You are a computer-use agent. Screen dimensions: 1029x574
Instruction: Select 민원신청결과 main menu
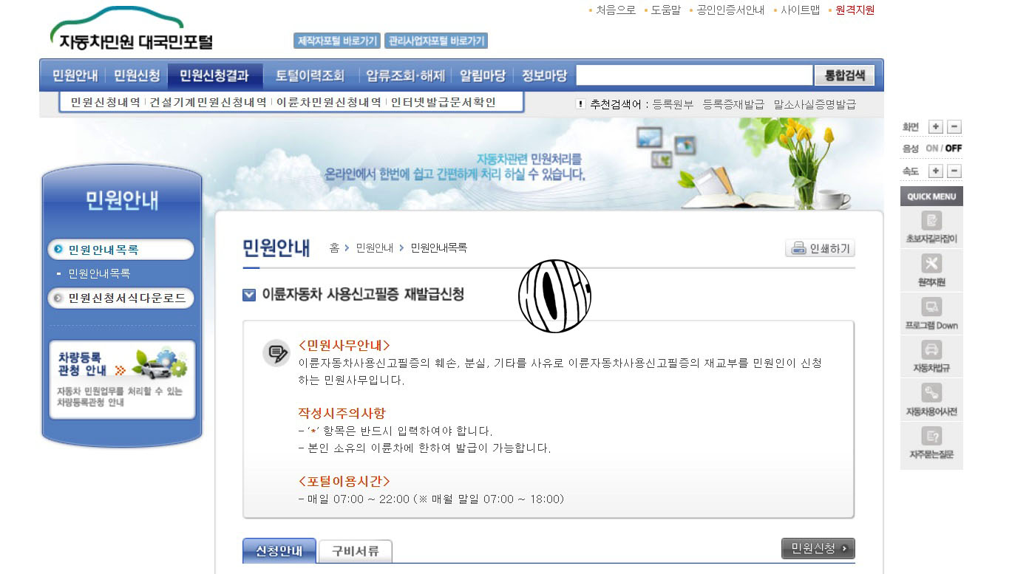(x=214, y=75)
